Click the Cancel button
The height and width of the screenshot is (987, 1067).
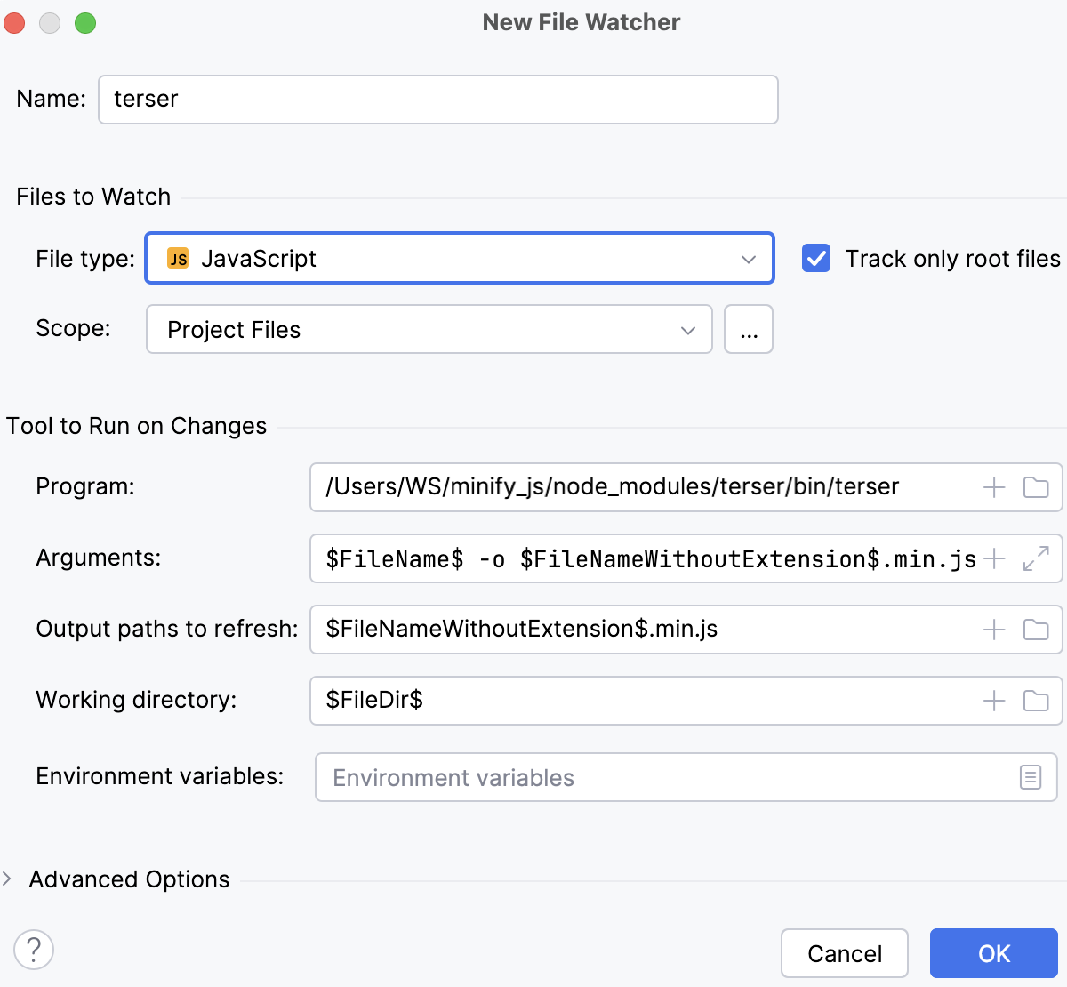coord(844,952)
